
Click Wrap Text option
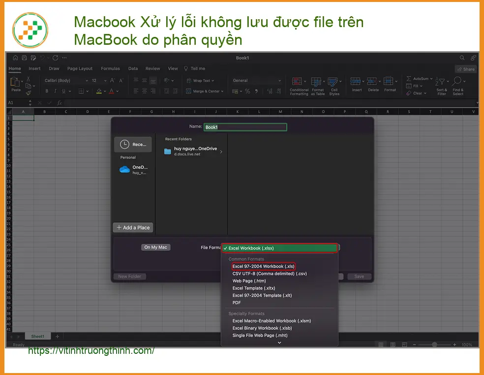click(200, 81)
